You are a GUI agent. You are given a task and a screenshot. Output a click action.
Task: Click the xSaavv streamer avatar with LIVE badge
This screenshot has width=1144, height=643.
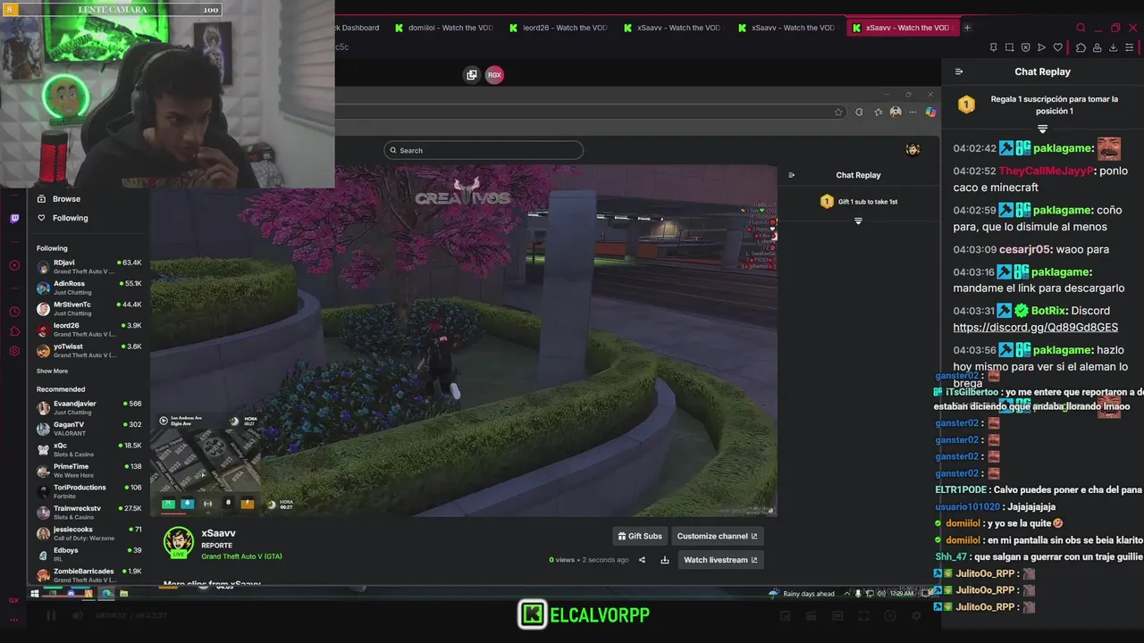pos(179,543)
